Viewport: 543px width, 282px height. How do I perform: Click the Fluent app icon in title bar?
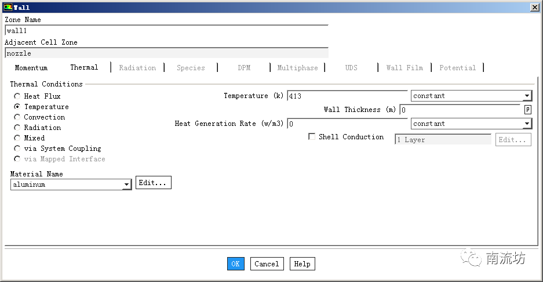(x=8, y=7)
